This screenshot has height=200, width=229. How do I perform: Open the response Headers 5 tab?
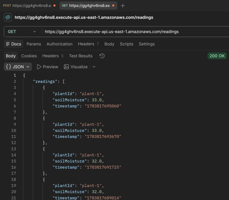pos(53,56)
